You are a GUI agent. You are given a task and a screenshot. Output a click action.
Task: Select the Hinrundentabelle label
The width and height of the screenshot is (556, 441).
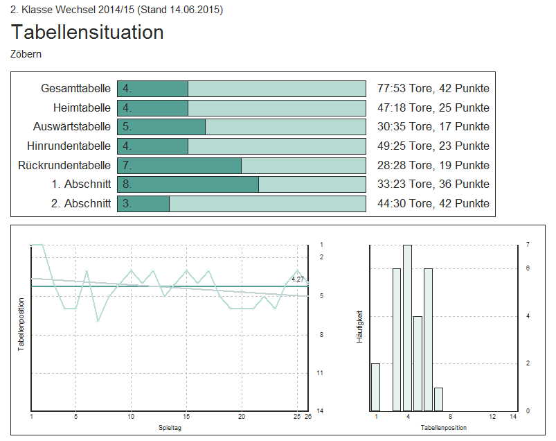pos(69,146)
